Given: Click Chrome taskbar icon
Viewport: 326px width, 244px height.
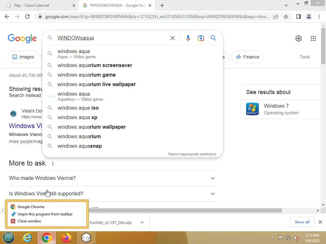Looking at the screenshot, I should pos(47,238).
